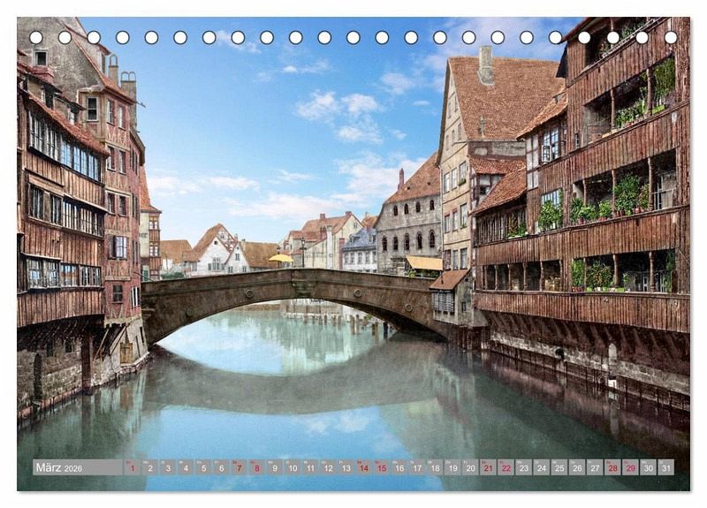
Task: Select day 19 in the calendar strip
Action: pyautogui.click(x=452, y=467)
